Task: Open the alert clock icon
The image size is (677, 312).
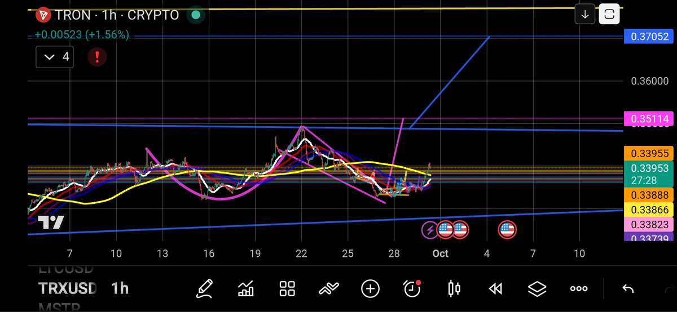Action: coord(412,289)
